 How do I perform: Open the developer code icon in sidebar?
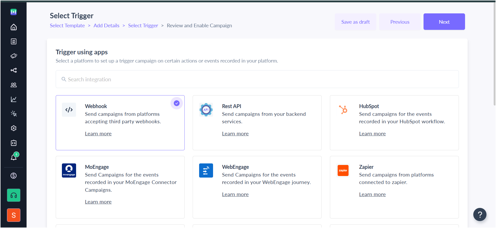click(14, 143)
